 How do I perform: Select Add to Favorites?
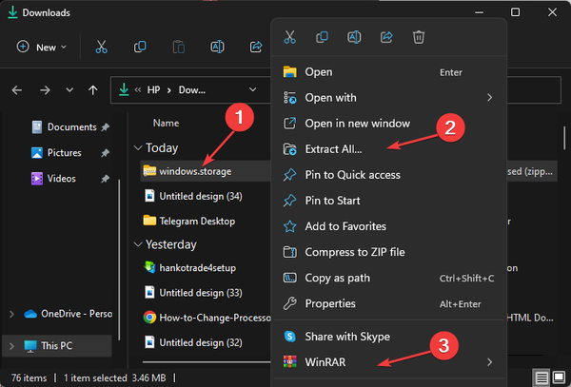[389, 226]
